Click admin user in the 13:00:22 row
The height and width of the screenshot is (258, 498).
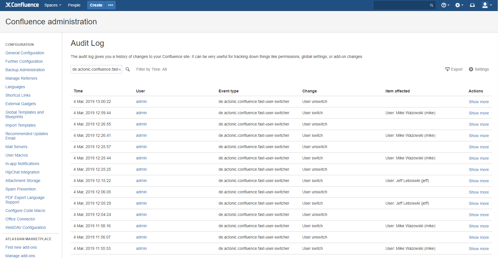[x=141, y=101]
